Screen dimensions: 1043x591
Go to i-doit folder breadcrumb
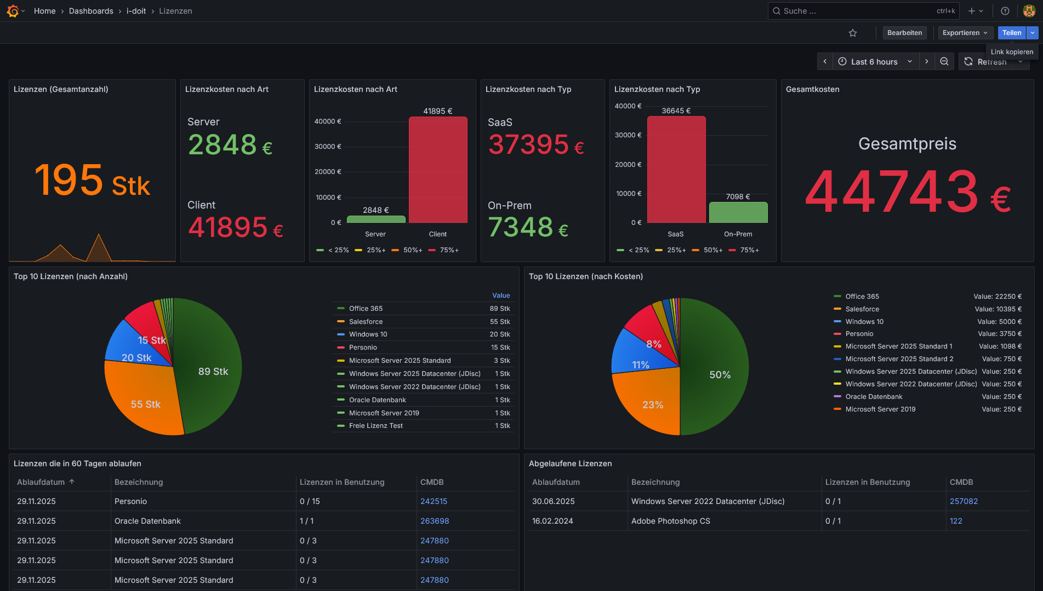(136, 11)
